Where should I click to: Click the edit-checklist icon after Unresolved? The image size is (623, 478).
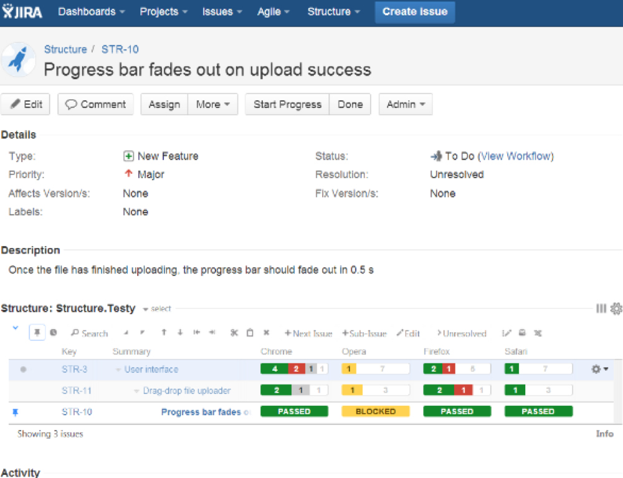point(506,333)
